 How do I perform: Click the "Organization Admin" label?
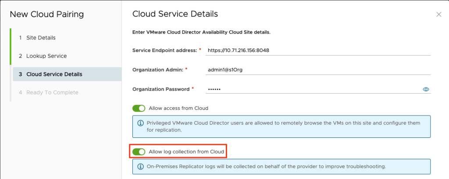pyautogui.click(x=158, y=70)
